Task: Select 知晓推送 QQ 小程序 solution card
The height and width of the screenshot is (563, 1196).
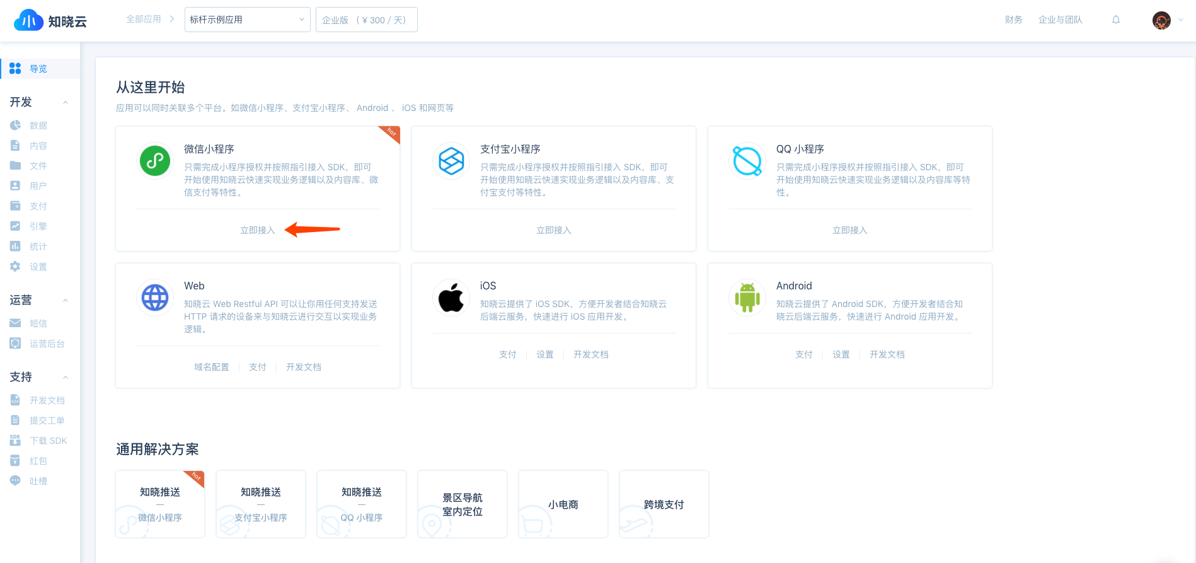Action: pyautogui.click(x=362, y=504)
